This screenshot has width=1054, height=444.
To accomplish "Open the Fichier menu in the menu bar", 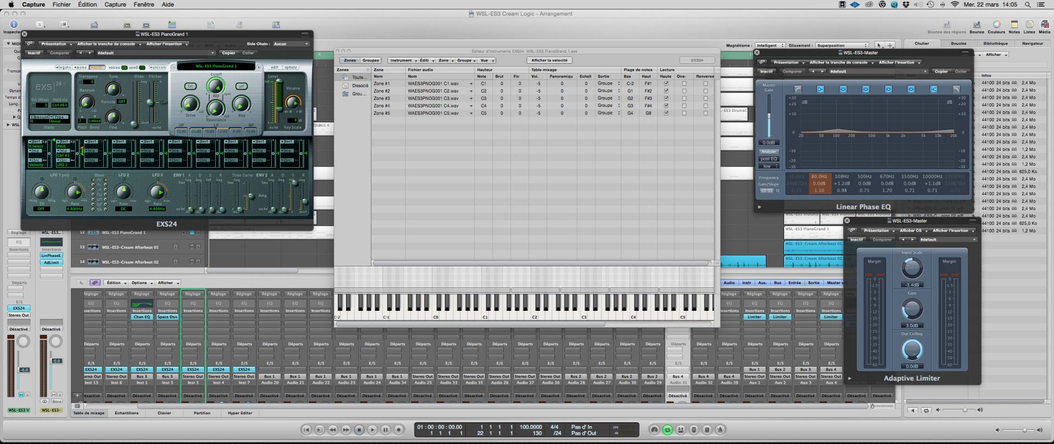I will pyautogui.click(x=61, y=4).
